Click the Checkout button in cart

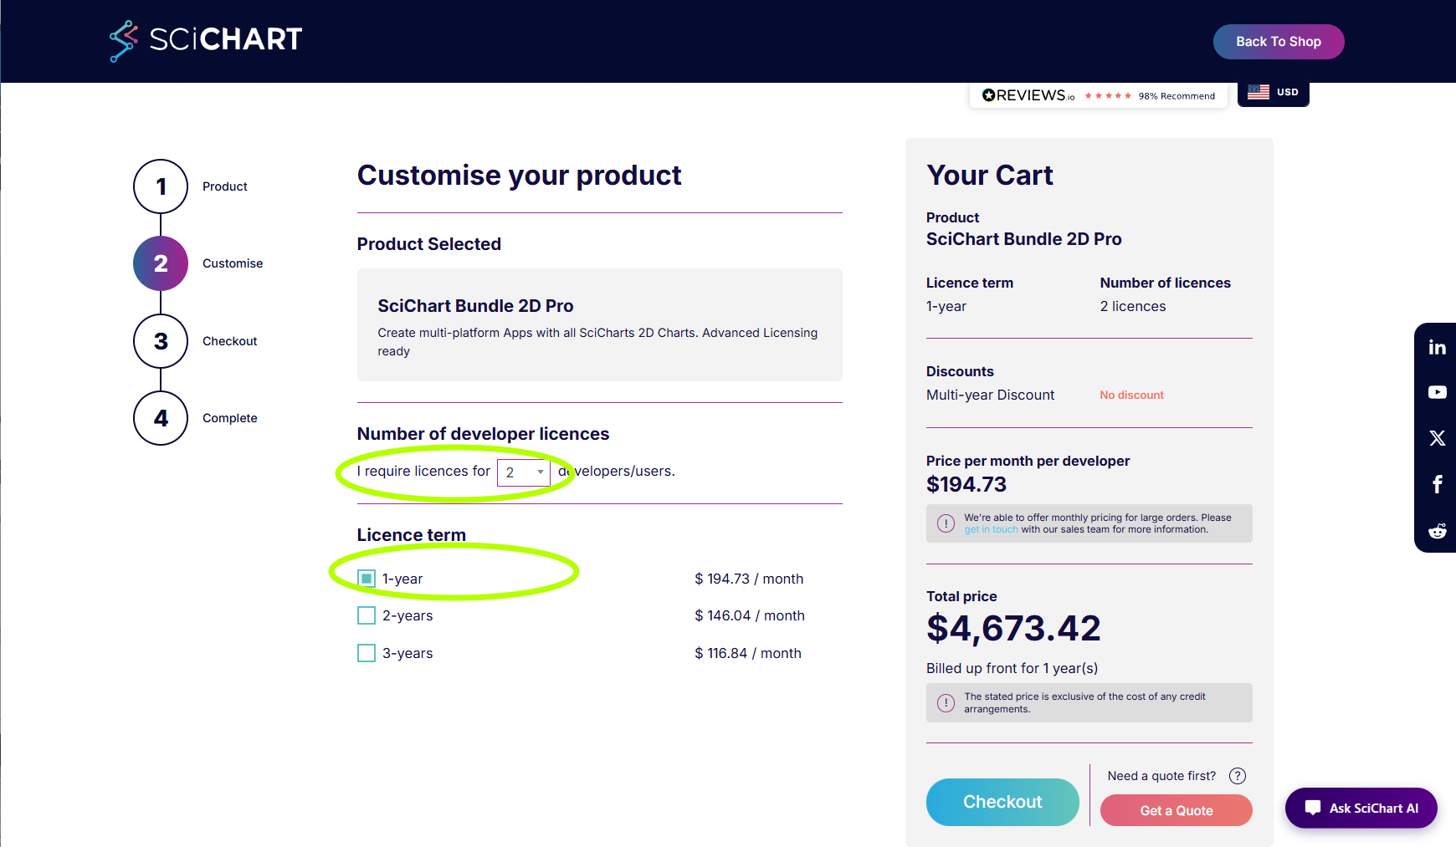1002,802
